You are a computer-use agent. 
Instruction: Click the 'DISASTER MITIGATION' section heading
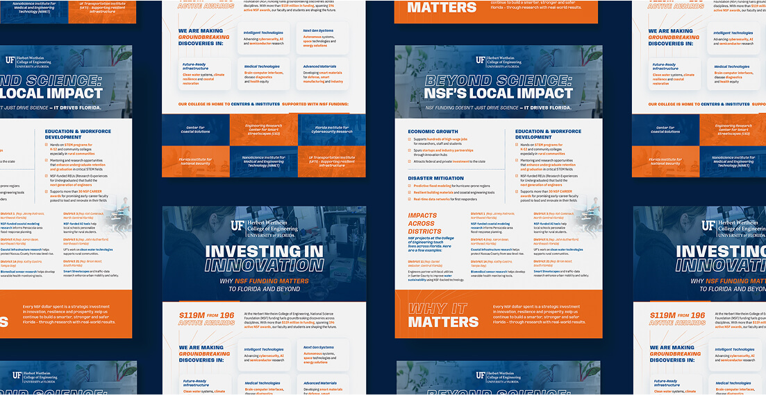pyautogui.click(x=435, y=178)
